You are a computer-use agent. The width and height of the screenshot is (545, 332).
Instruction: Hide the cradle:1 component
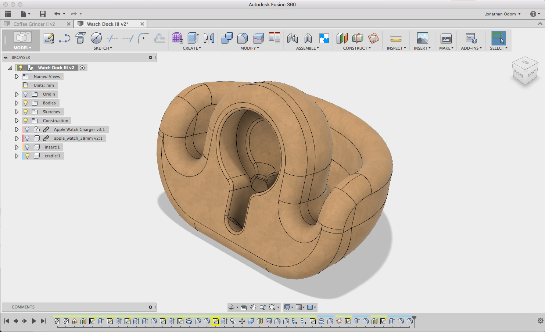click(27, 156)
